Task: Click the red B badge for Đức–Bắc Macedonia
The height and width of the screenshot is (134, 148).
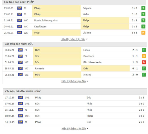Action: click(144, 62)
